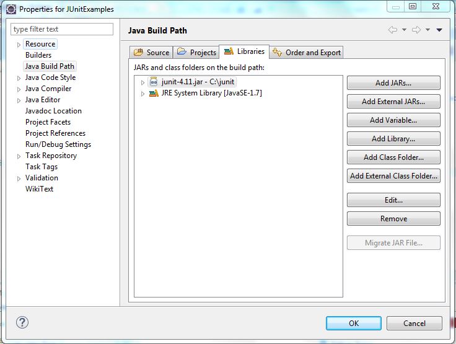This screenshot has height=344, width=456.
Task: Remove the selected library entry
Action: click(393, 219)
